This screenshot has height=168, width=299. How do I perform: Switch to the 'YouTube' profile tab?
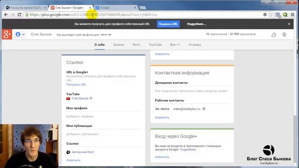coord(155,45)
